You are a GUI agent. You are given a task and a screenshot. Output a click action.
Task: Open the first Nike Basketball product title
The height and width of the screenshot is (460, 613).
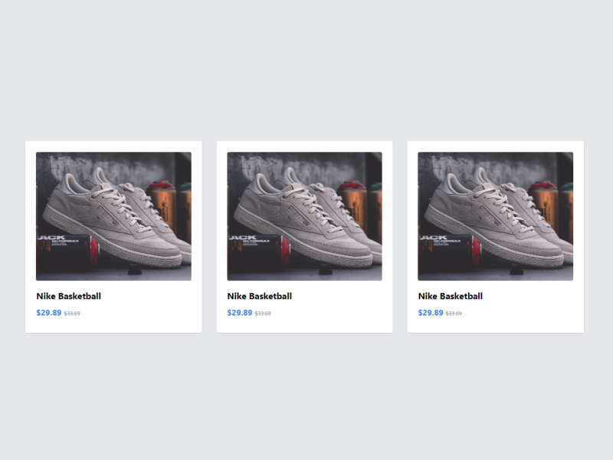(68, 295)
